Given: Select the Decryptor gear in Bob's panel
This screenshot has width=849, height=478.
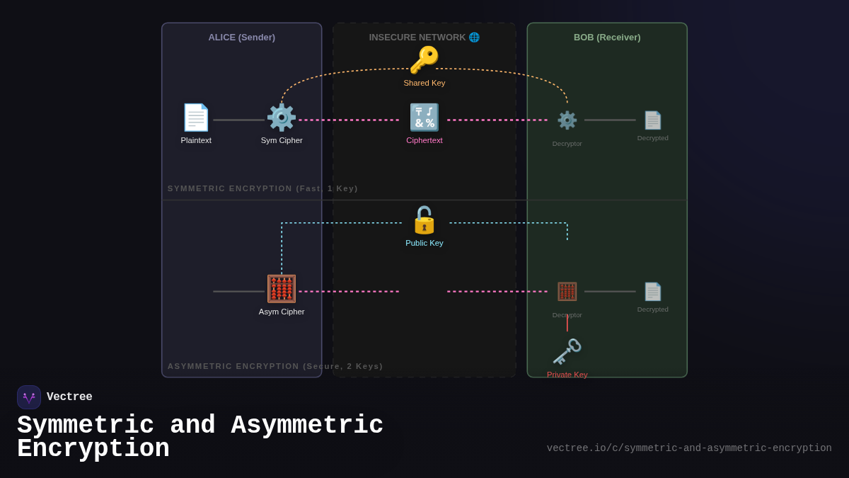Looking at the screenshot, I should pyautogui.click(x=567, y=120).
